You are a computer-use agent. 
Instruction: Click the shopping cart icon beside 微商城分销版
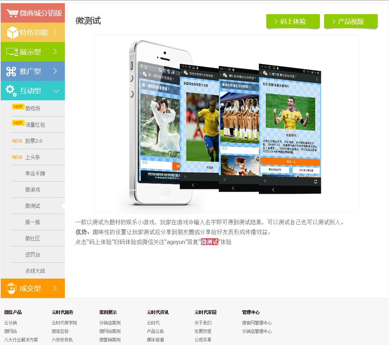coord(13,12)
